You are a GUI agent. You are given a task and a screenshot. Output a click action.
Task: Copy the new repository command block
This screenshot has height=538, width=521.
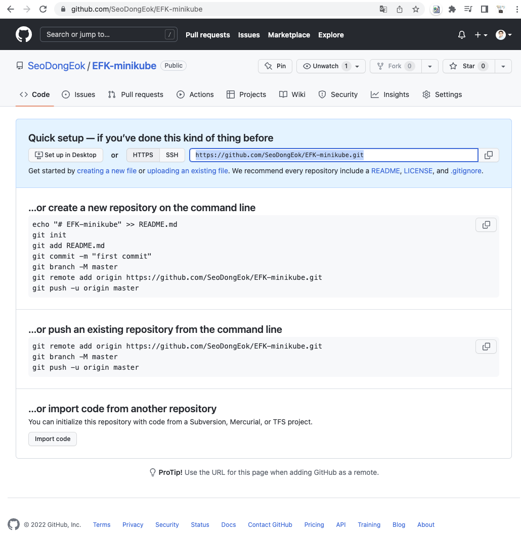486,225
